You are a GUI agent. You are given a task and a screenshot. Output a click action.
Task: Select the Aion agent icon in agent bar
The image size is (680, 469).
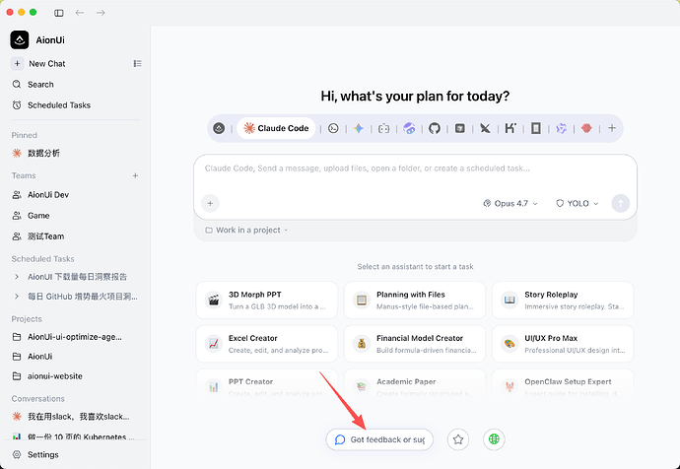pyautogui.click(x=219, y=128)
